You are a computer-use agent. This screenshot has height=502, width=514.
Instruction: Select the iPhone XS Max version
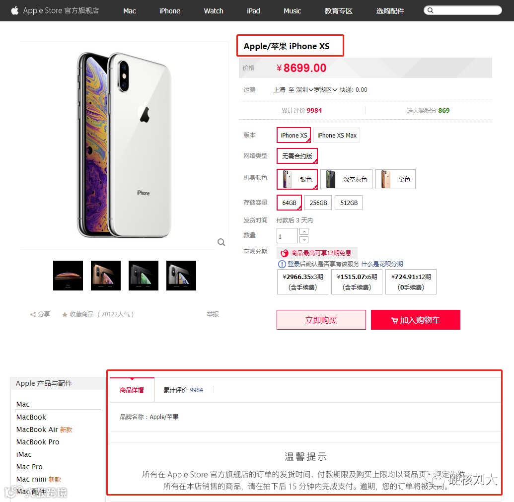337,136
